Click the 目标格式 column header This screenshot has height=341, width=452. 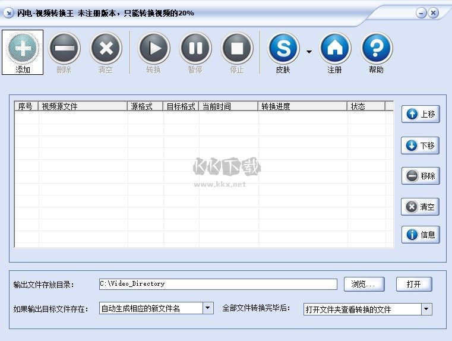coord(181,106)
